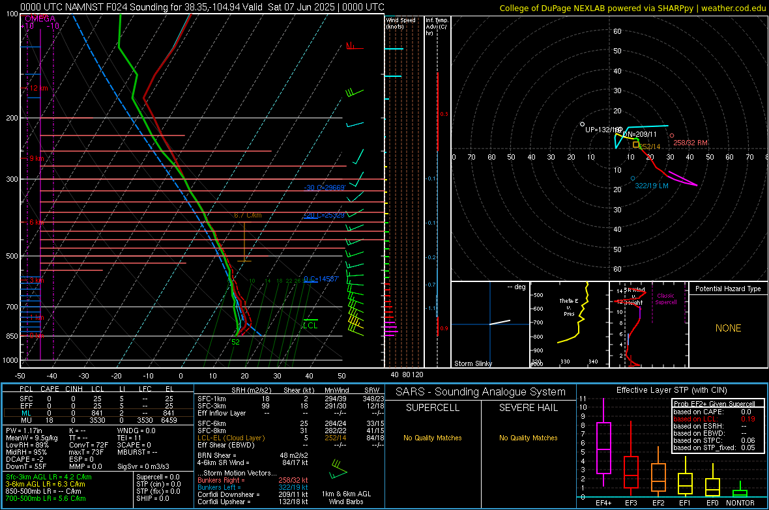Click the 0 C=14587' height label

click(x=321, y=279)
